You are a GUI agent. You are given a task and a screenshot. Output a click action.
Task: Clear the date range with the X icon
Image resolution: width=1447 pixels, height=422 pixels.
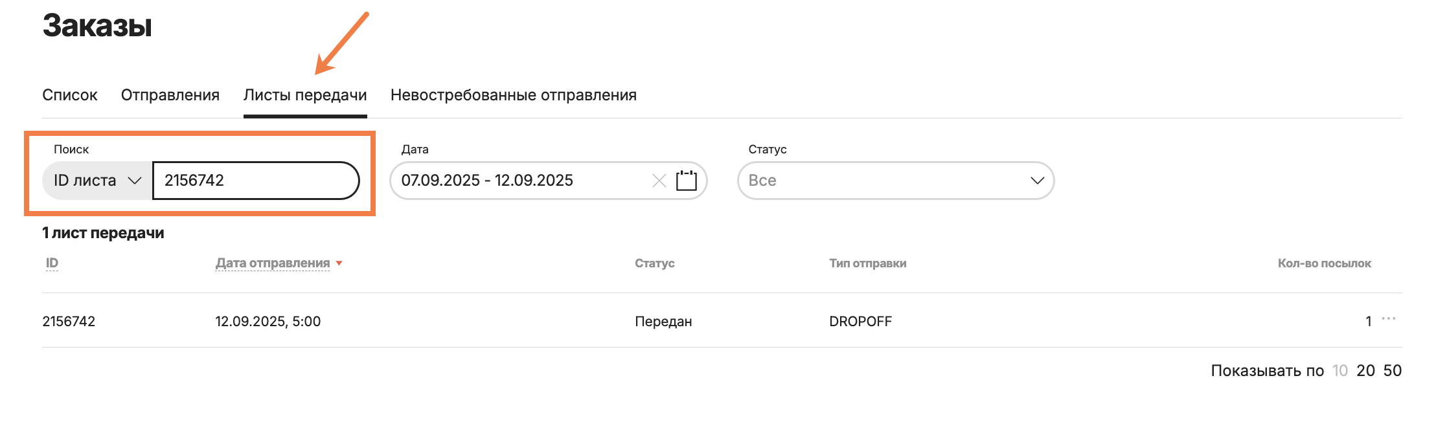click(x=659, y=181)
